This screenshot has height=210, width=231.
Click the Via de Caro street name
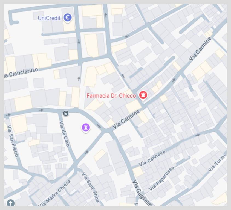click(64, 134)
